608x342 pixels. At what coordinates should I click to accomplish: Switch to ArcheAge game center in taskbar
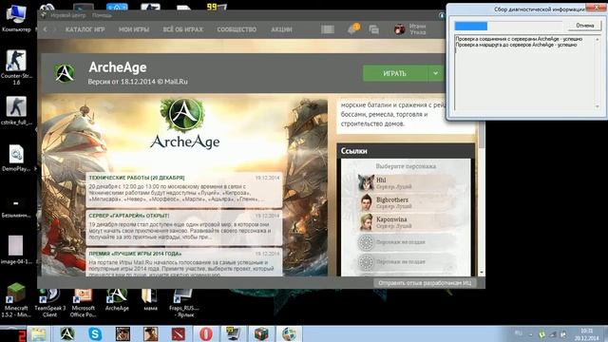(67, 334)
